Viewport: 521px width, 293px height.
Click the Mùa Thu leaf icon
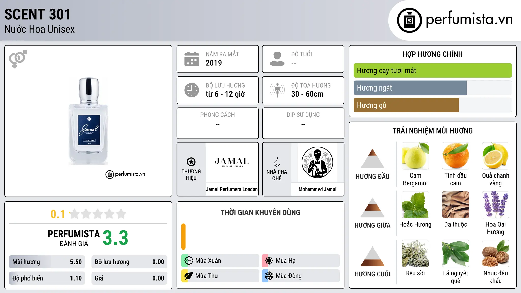click(x=189, y=276)
